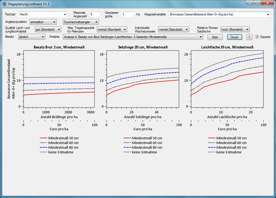
Task: Click the Druck button
Action: click(x=234, y=37)
